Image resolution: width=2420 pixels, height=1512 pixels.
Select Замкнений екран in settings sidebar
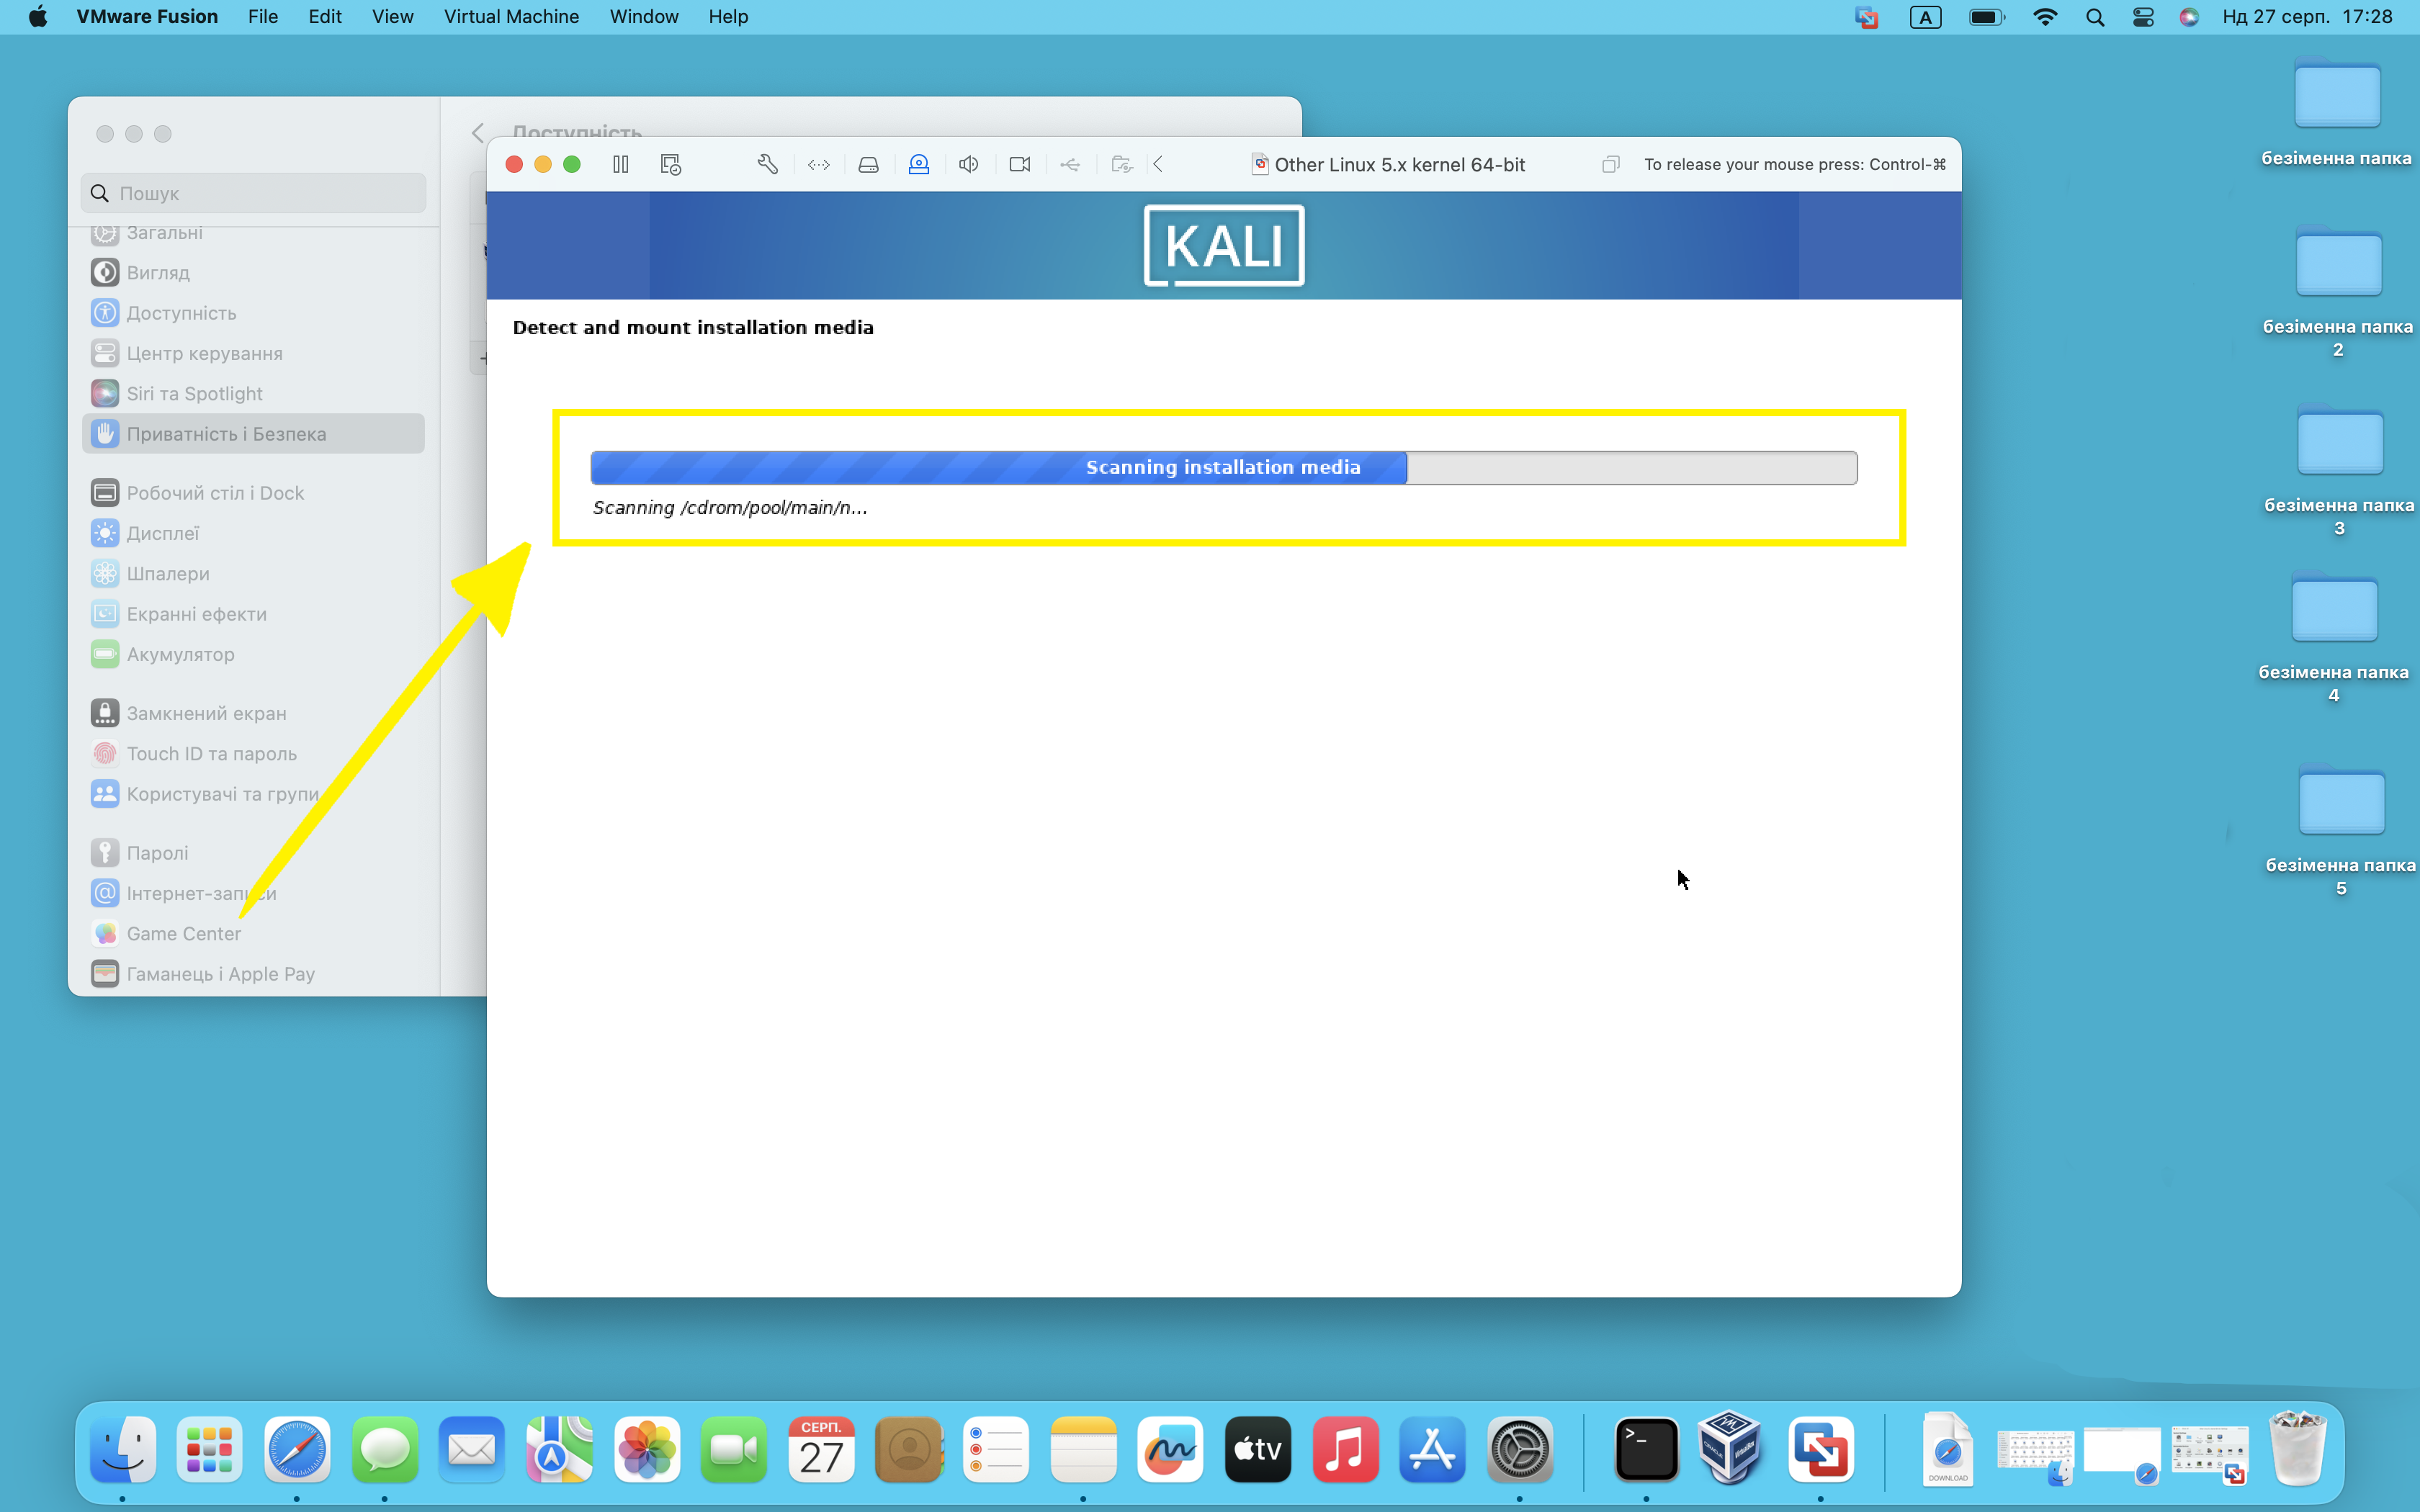253,713
